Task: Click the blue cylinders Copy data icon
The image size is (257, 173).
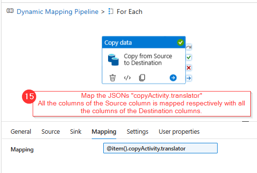Action: click(x=113, y=60)
